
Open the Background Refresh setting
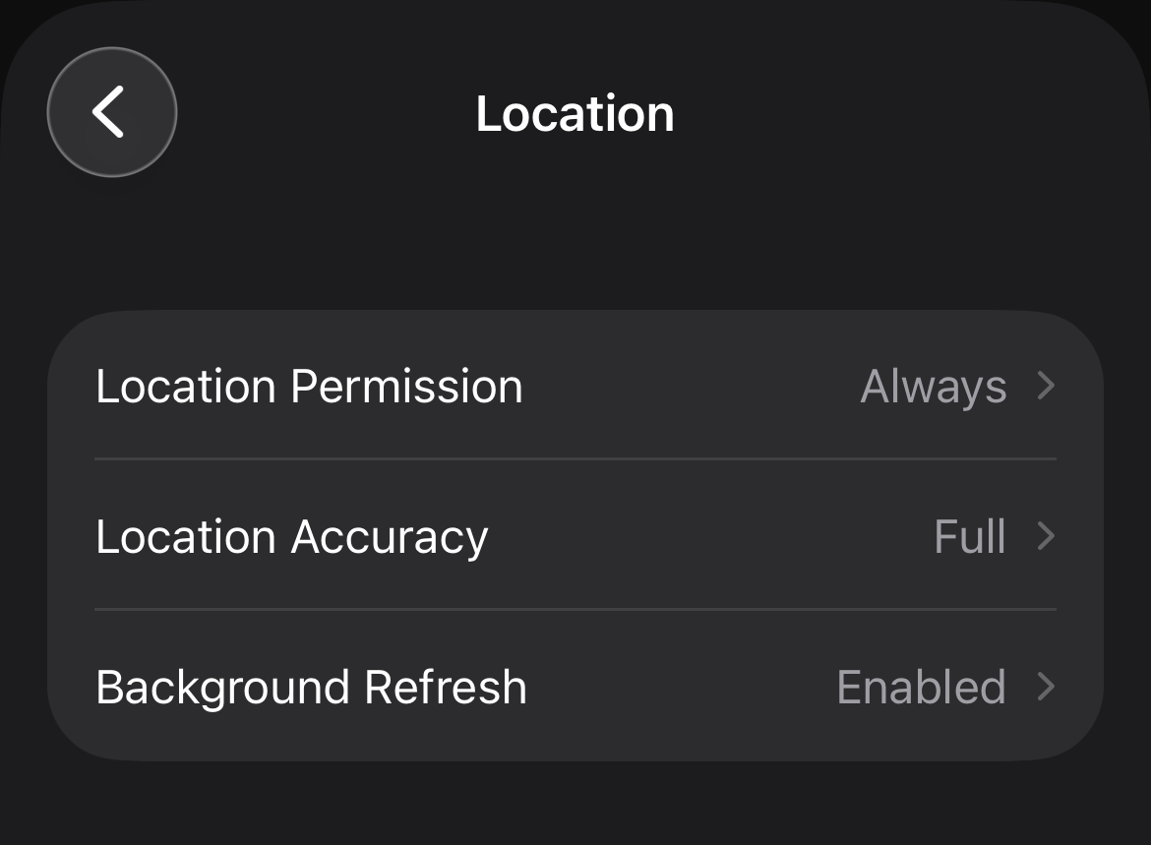click(x=575, y=686)
